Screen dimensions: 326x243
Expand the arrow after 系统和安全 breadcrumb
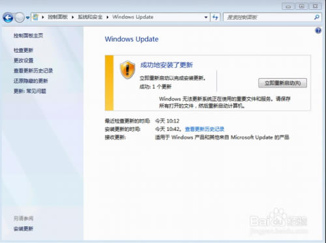108,17
